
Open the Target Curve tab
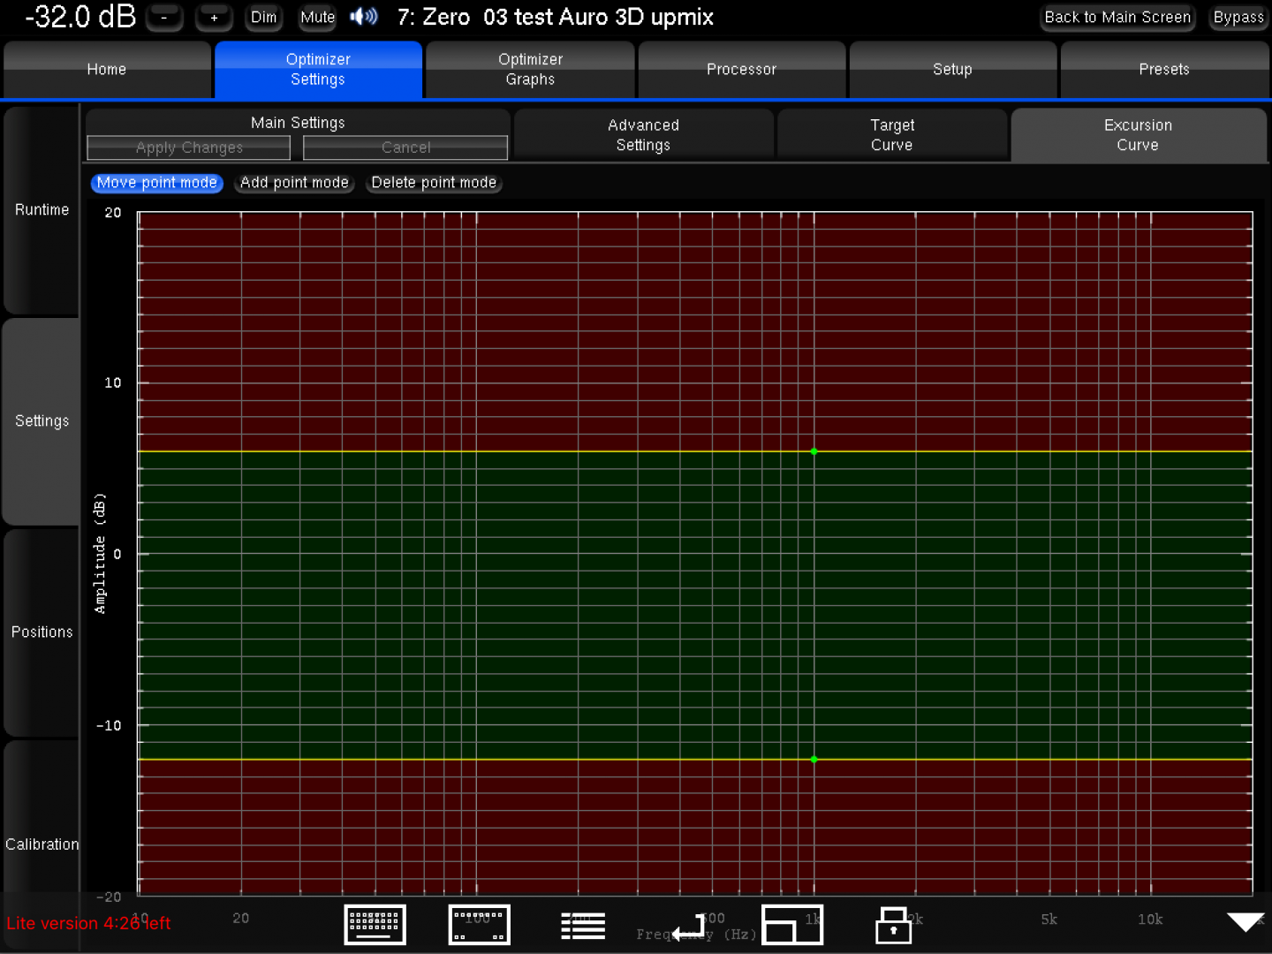[892, 135]
